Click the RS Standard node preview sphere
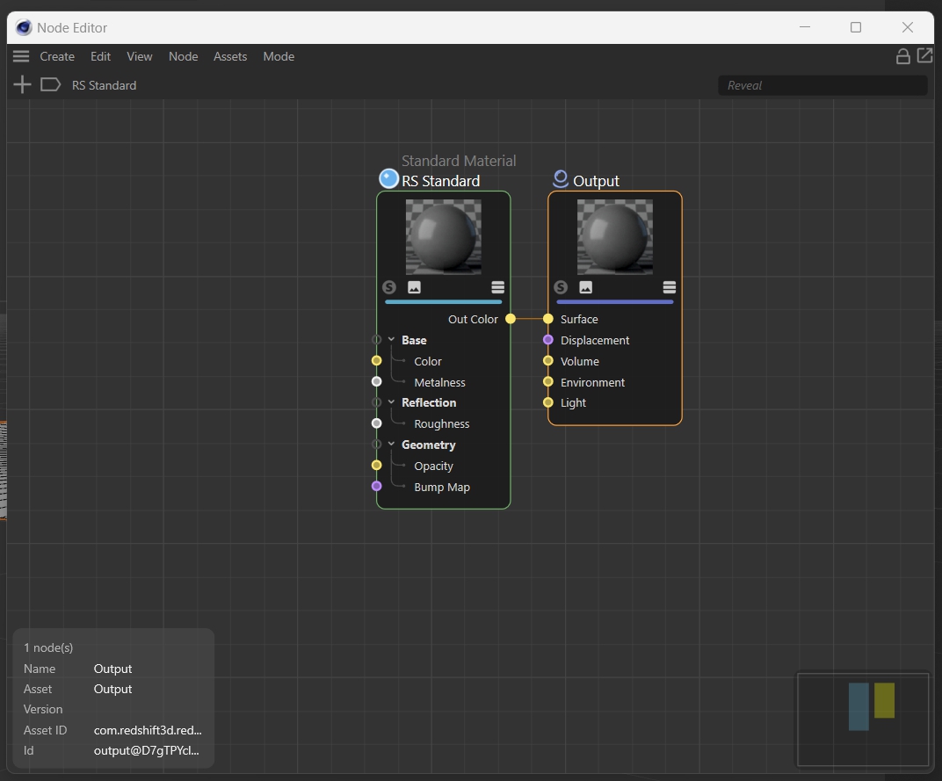The width and height of the screenshot is (942, 781). click(x=444, y=236)
